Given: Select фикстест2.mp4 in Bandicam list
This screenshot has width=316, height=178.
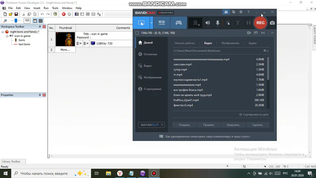Looking at the screenshot, I should (x=183, y=105).
